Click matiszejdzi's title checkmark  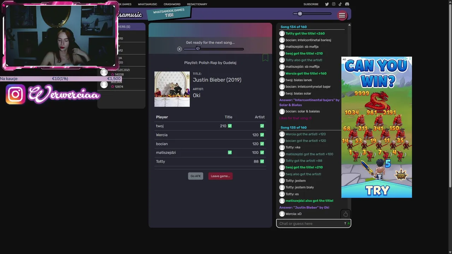point(230,152)
